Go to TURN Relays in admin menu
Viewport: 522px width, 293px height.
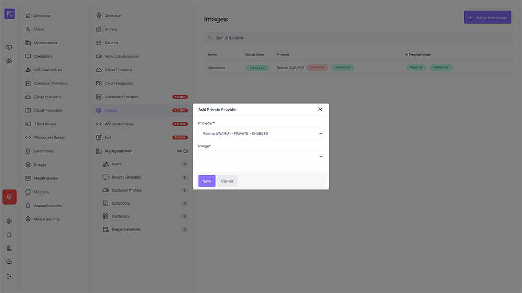tap(45, 124)
